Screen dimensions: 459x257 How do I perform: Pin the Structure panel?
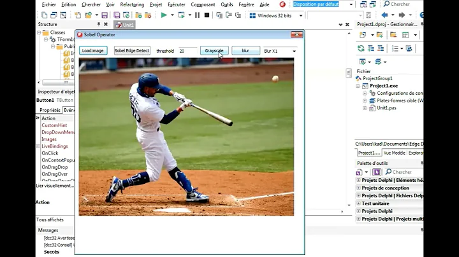pos(99,24)
